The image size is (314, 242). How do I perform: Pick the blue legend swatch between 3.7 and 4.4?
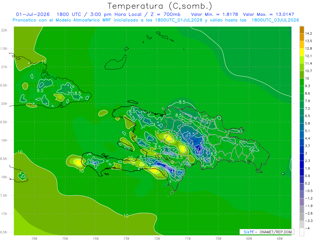(302, 142)
